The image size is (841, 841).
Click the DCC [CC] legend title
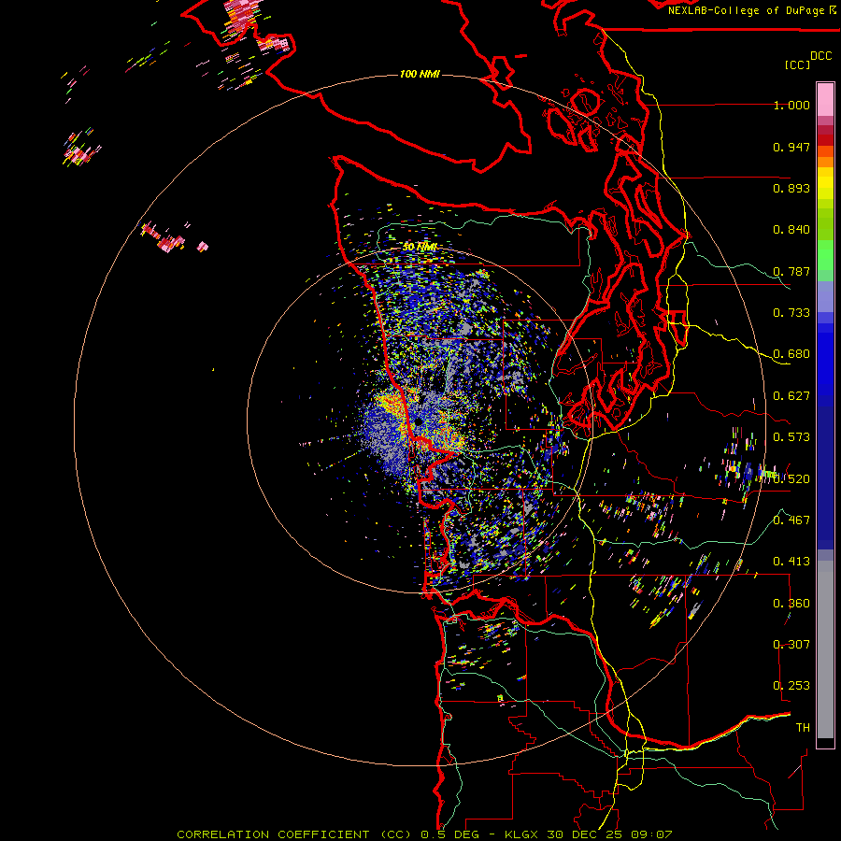[x=808, y=60]
